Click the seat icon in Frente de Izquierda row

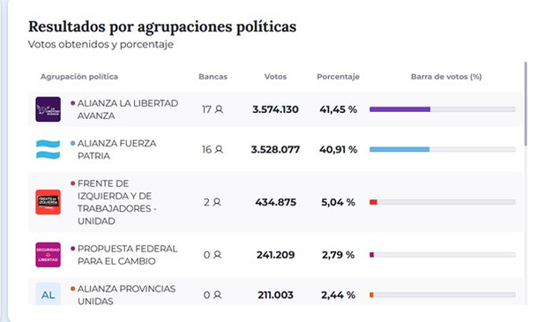coord(217,202)
